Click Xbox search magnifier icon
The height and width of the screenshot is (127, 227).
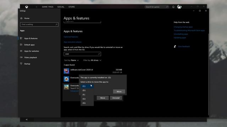pos(167,7)
